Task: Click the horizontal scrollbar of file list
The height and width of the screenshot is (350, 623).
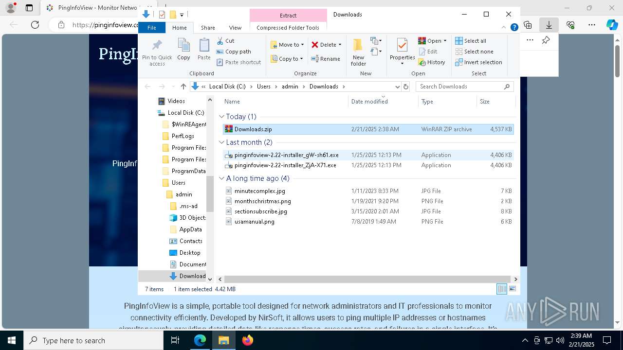Action: click(367, 280)
